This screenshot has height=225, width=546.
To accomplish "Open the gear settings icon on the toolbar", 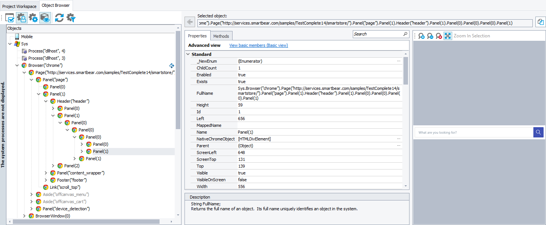I will coord(33,17).
